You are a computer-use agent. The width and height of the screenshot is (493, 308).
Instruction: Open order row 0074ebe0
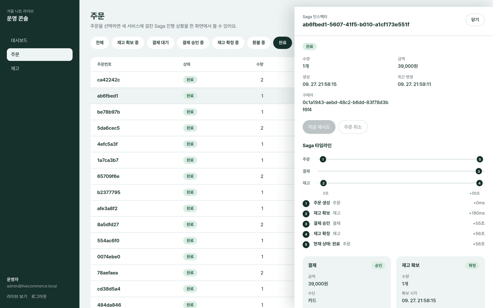(x=192, y=257)
